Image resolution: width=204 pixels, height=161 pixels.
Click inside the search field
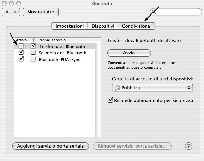click(x=176, y=12)
